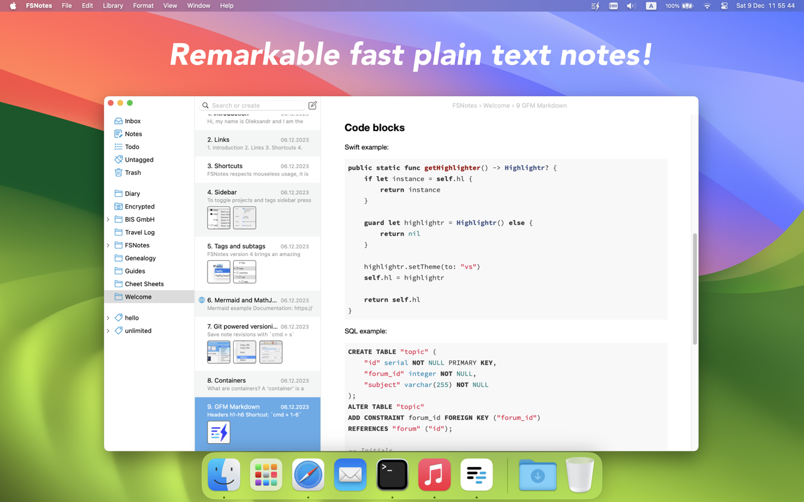Click the volume icon in menu bar

(631, 6)
